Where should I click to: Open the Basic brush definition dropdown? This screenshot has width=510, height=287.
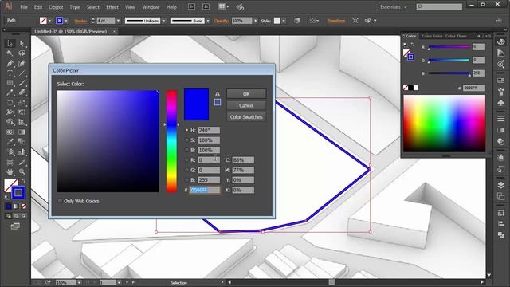[x=208, y=21]
